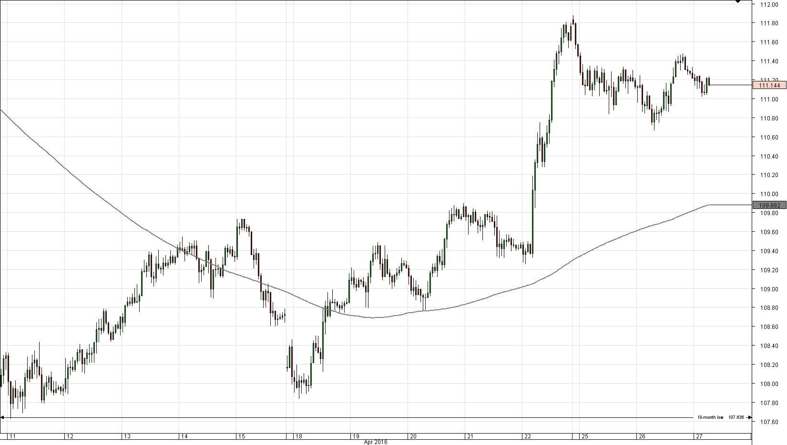The height and width of the screenshot is (445, 787).
Task: Click the 109.00 price axis label
Action: coord(769,289)
